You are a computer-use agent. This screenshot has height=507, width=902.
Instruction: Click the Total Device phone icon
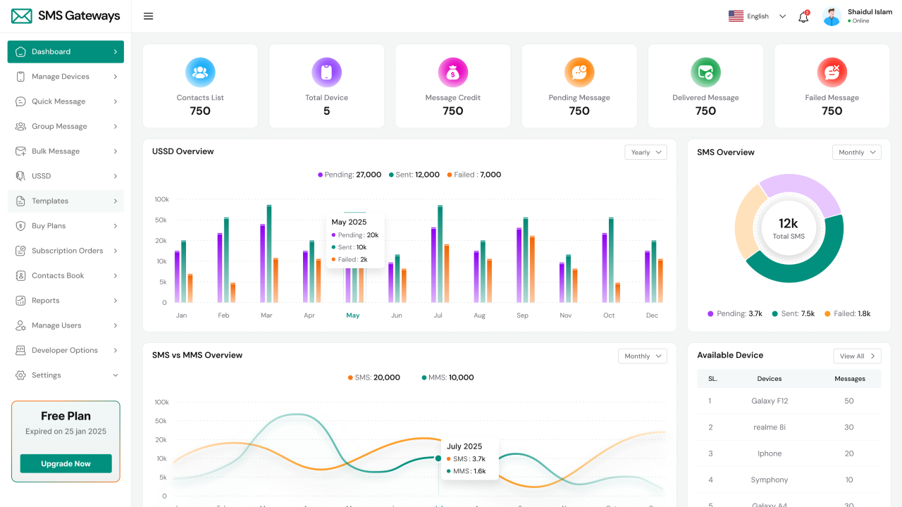326,72
